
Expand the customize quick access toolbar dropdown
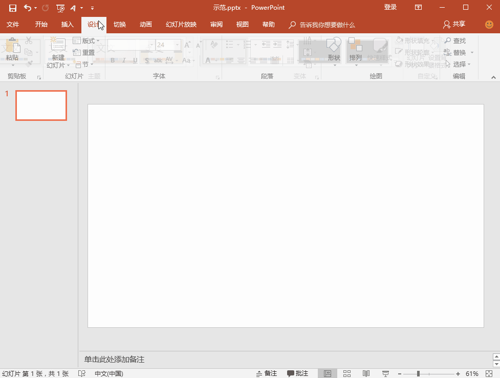pyautogui.click(x=92, y=8)
